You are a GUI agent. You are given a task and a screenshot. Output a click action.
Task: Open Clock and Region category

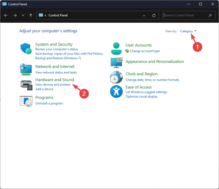(142, 74)
